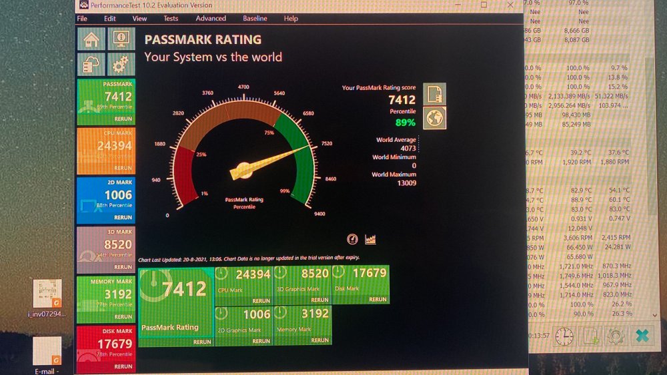667x375 pixels.
Task: Open the cloud baseline management icon
Action: pyautogui.click(x=91, y=64)
